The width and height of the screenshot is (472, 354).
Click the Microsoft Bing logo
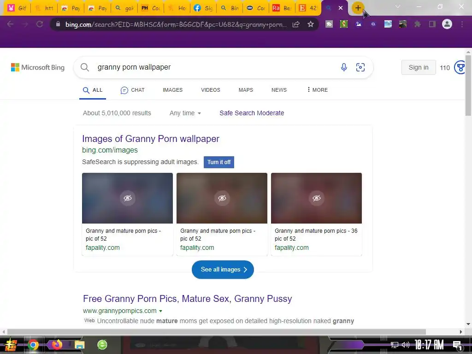click(x=38, y=67)
